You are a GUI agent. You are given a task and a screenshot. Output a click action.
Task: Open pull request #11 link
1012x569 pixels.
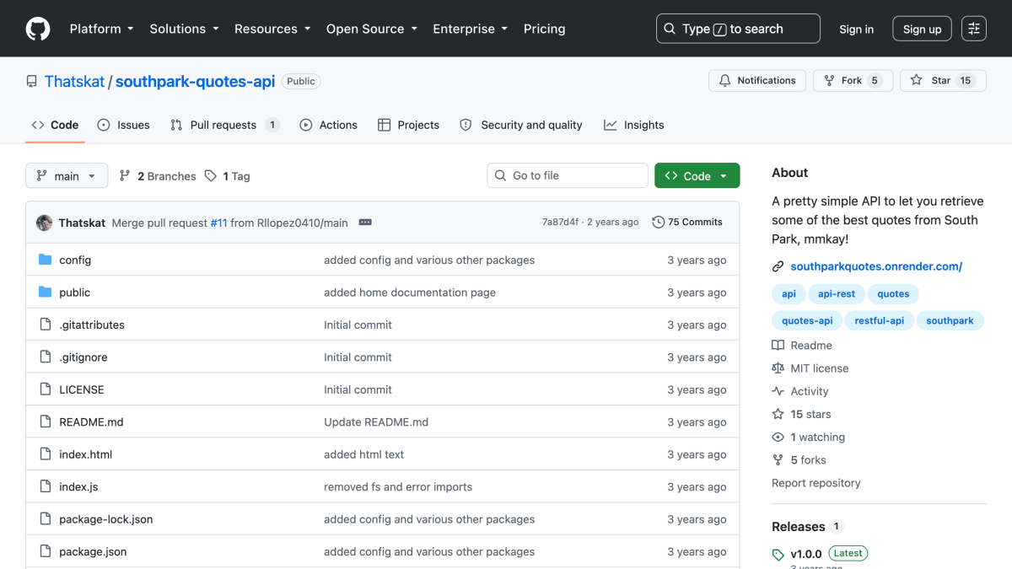click(218, 223)
